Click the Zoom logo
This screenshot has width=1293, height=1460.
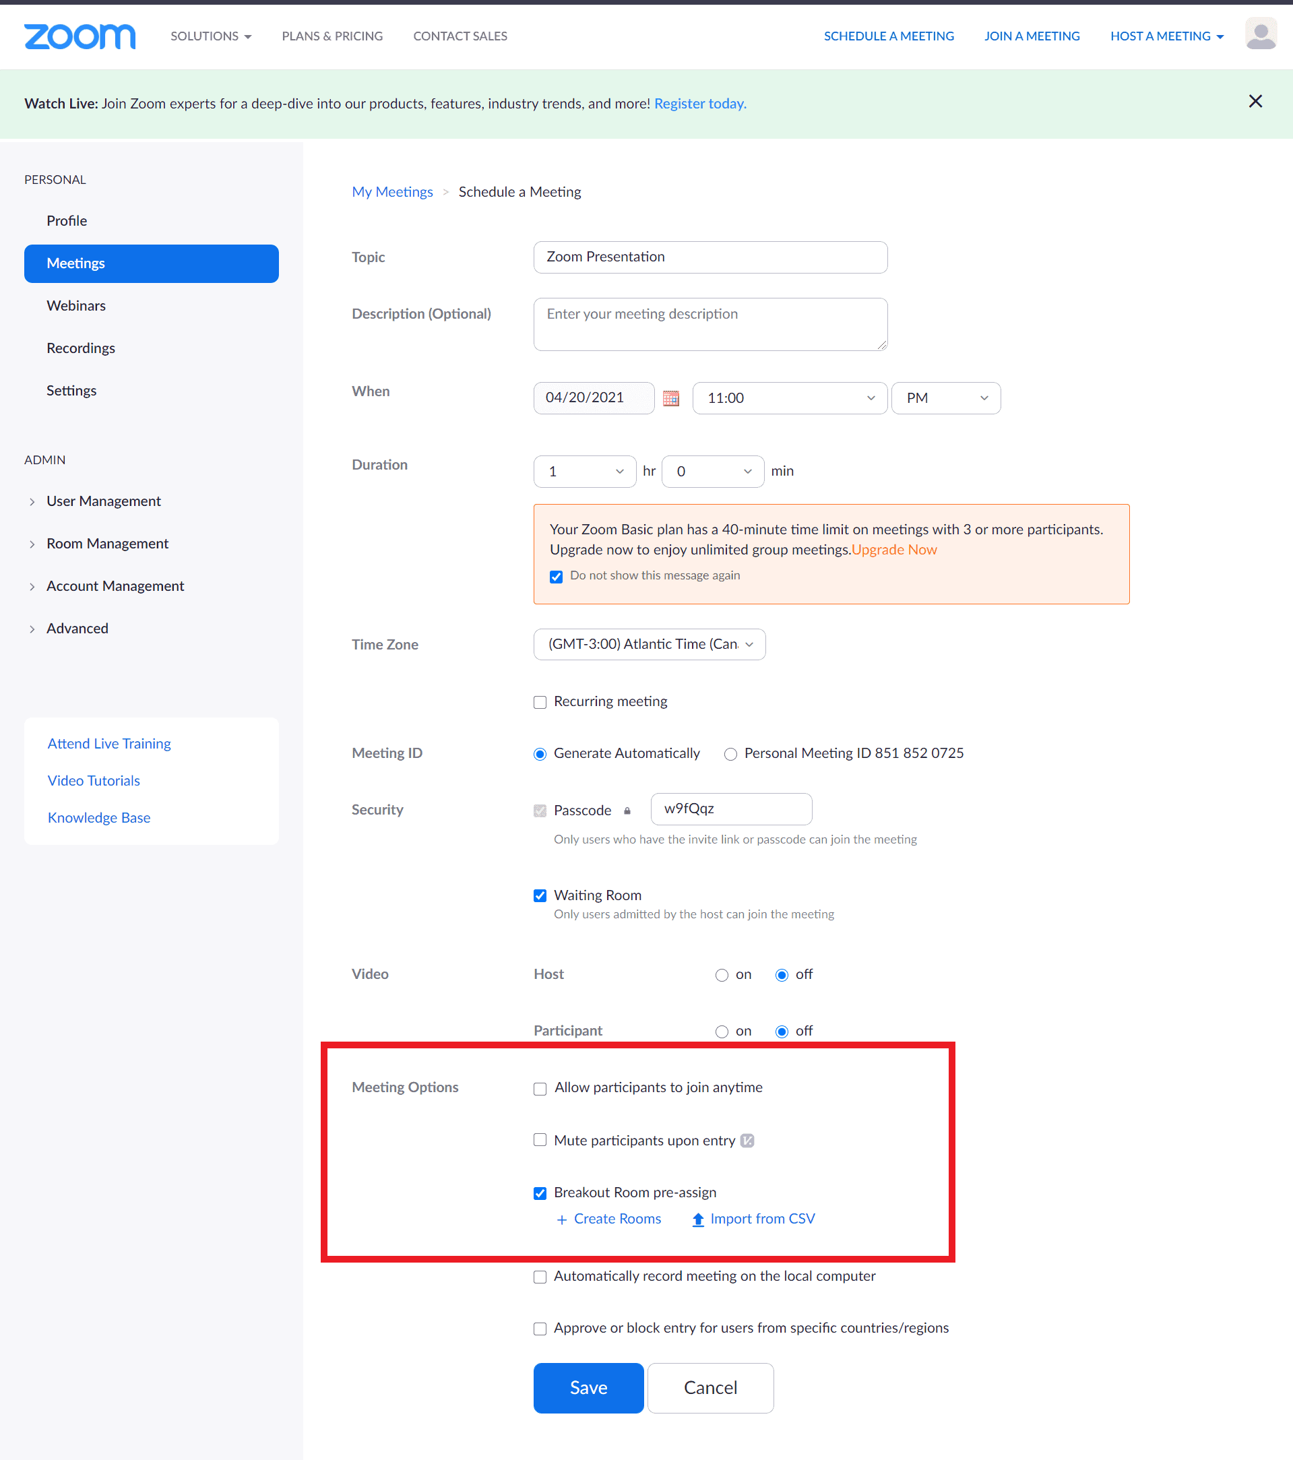coord(80,36)
